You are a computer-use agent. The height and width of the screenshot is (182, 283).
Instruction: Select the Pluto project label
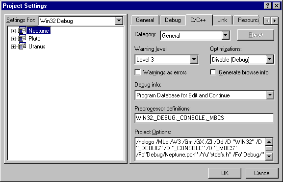coord(34,39)
